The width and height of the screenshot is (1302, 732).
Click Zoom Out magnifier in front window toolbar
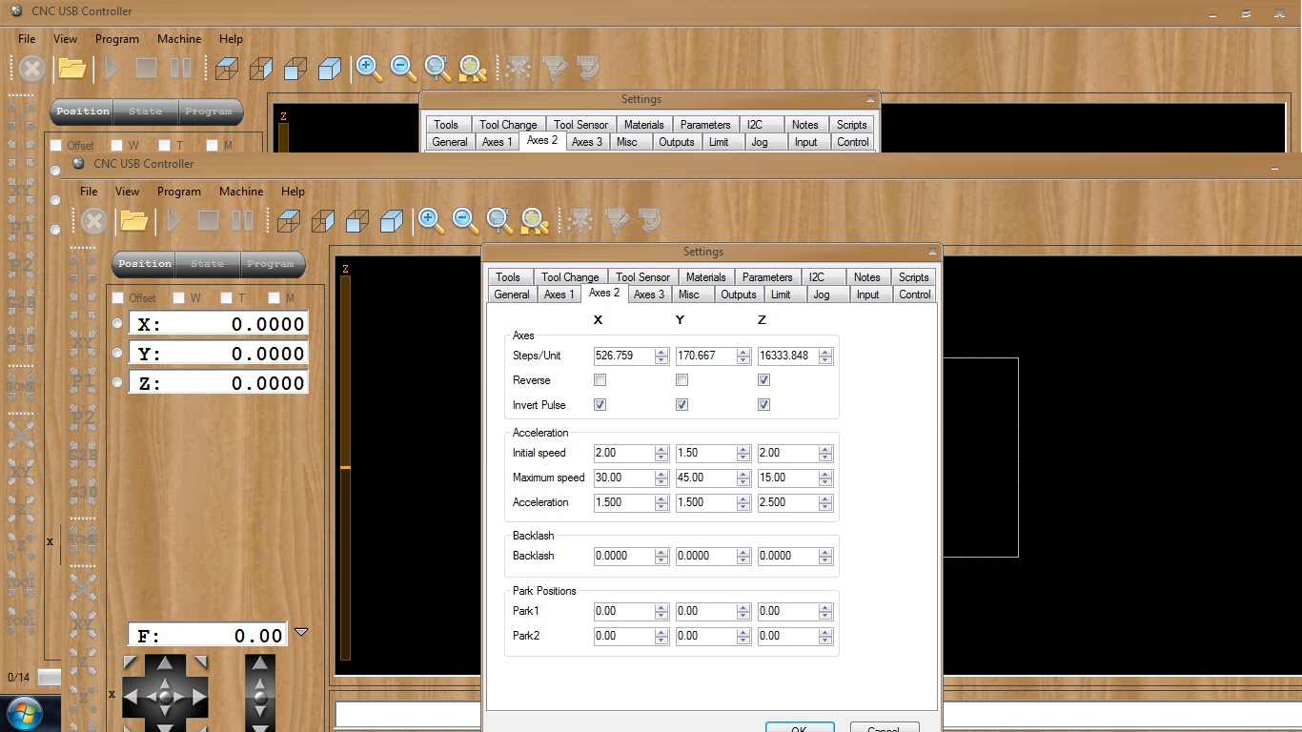pyautogui.click(x=465, y=221)
